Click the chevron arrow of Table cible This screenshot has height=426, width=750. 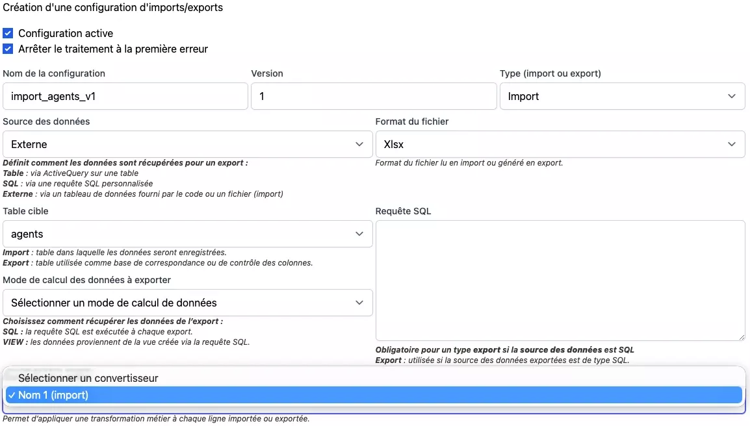(x=359, y=234)
